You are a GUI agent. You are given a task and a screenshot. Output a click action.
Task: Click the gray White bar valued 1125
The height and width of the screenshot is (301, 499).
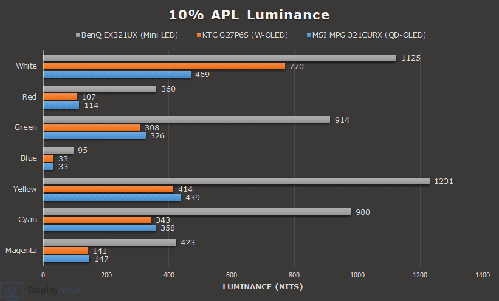[x=220, y=58]
